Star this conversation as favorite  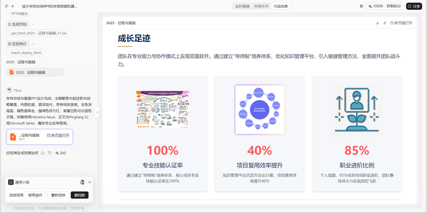pyautogui.click(x=361, y=6)
